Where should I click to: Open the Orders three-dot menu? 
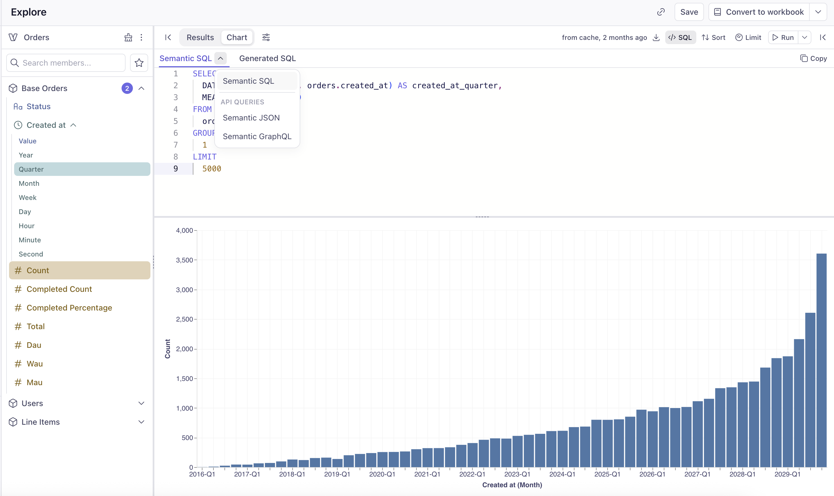141,37
